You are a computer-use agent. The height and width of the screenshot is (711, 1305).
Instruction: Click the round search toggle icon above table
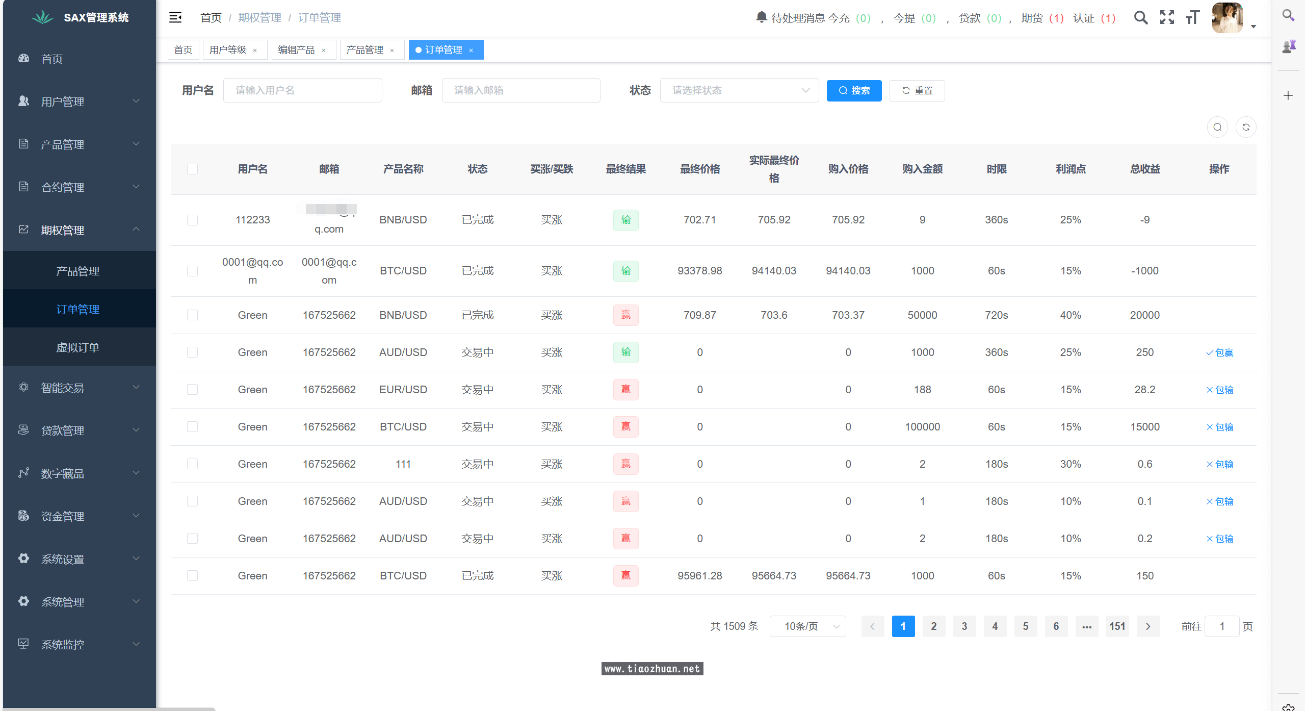[x=1217, y=128]
